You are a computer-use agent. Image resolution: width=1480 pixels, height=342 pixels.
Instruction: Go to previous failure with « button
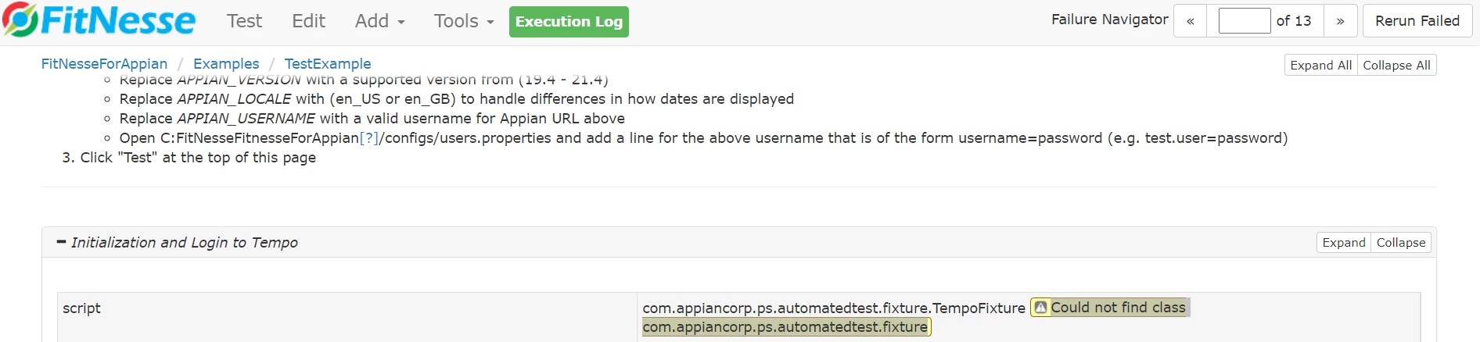coord(1190,21)
